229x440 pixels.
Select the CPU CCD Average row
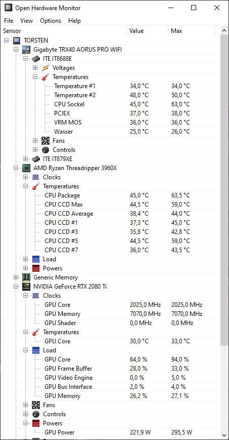(x=111, y=214)
